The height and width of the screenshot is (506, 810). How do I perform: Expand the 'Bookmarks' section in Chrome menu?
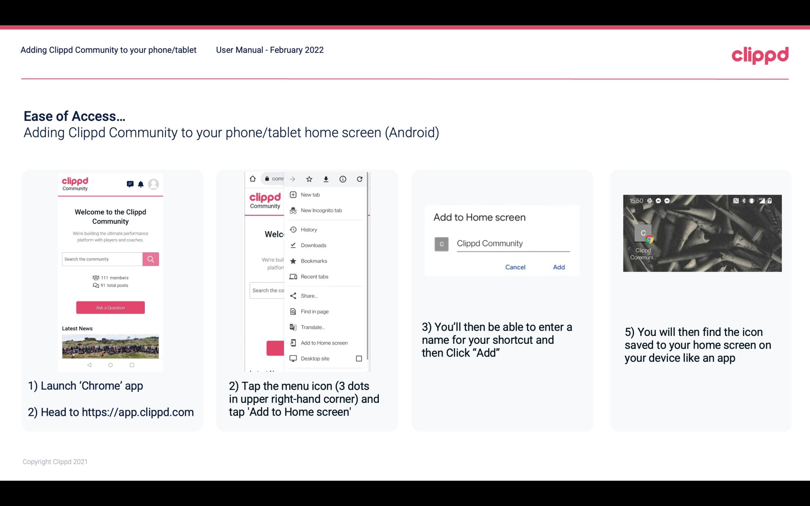[313, 261]
